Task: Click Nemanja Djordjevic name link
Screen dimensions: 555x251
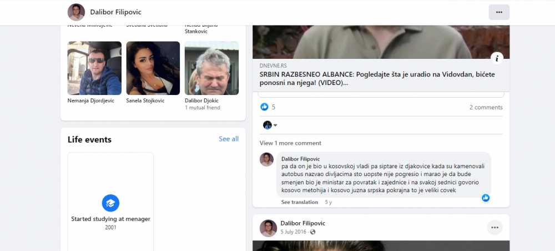Action: pos(91,101)
